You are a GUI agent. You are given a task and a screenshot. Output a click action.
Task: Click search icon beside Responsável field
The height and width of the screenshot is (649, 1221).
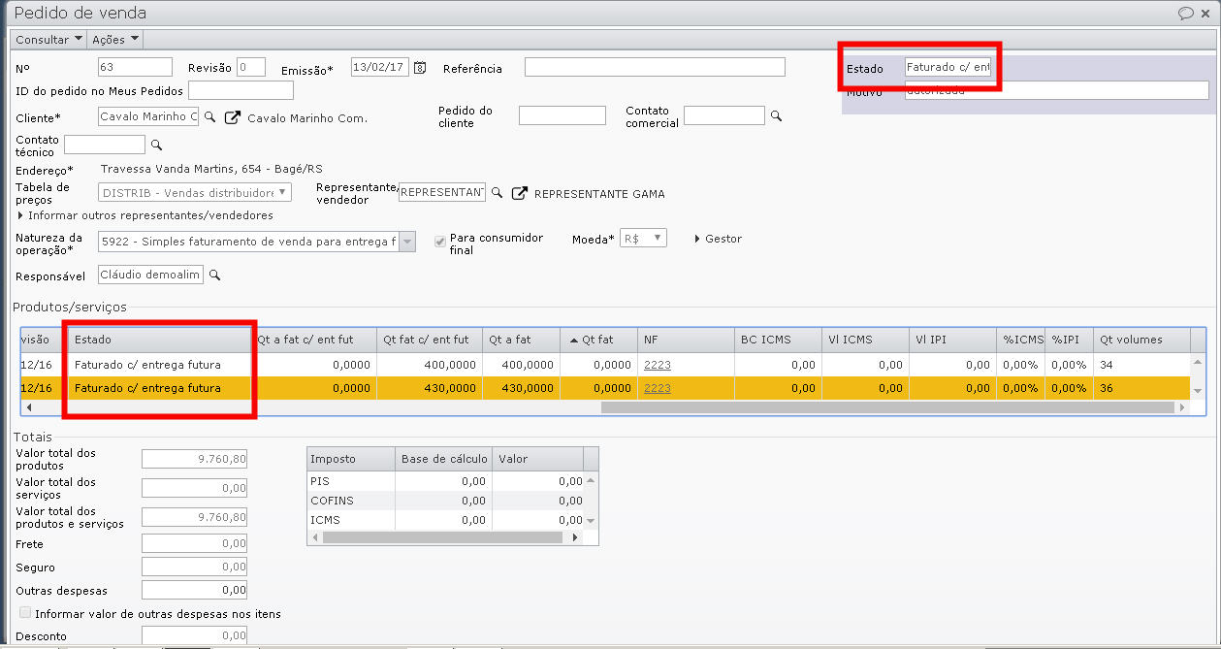pos(215,276)
